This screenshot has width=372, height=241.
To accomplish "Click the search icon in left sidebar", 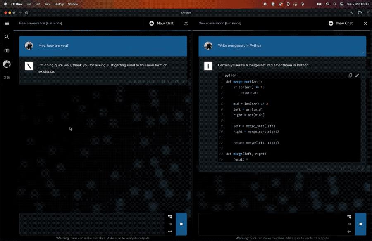I will pos(7,37).
